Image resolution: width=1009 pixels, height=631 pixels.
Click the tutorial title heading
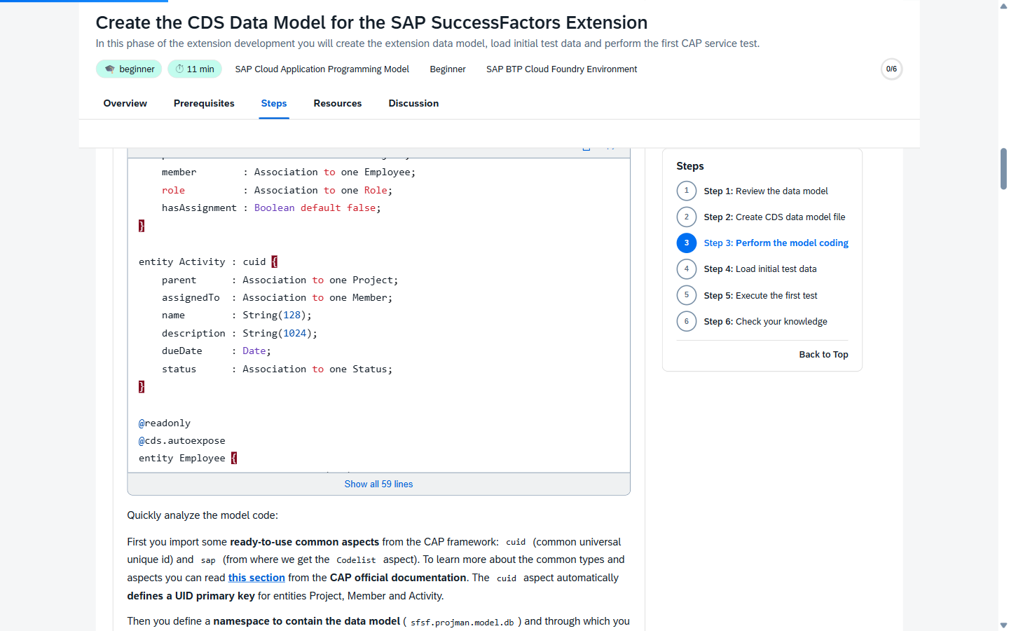click(371, 22)
